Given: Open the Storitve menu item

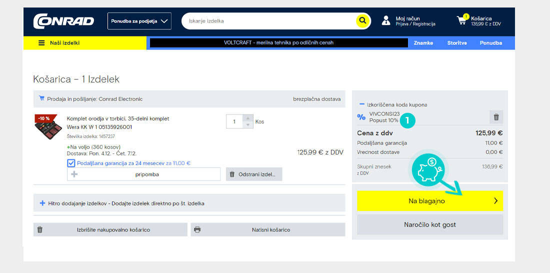Looking at the screenshot, I should point(457,43).
